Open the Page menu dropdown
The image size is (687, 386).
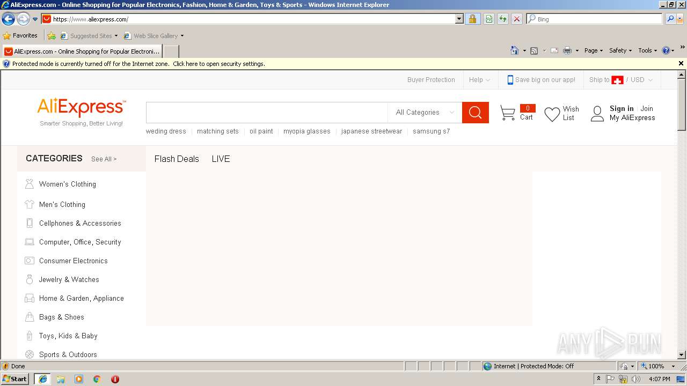click(x=594, y=50)
